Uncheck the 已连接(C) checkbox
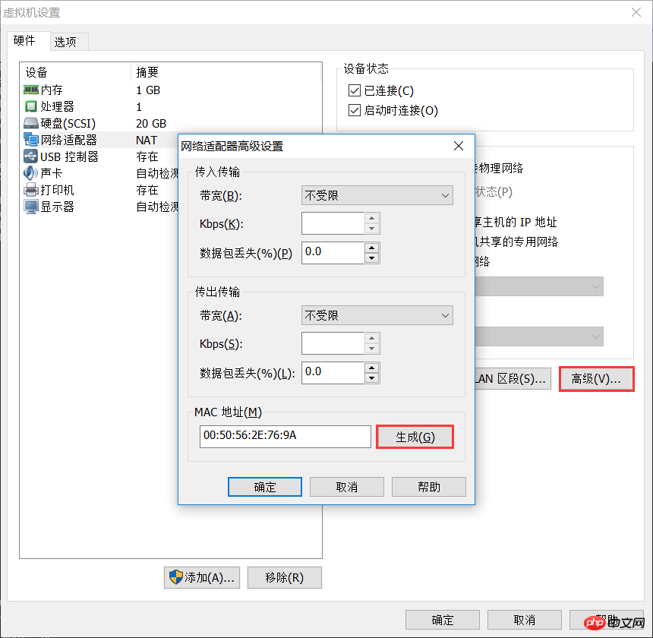This screenshot has height=638, width=653. [x=355, y=90]
